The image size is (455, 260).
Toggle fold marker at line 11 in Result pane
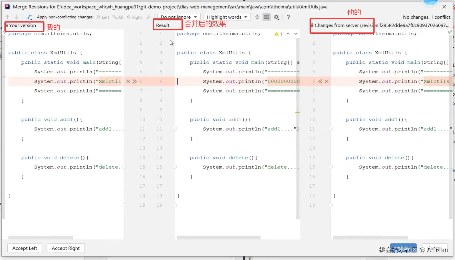tap(175, 129)
